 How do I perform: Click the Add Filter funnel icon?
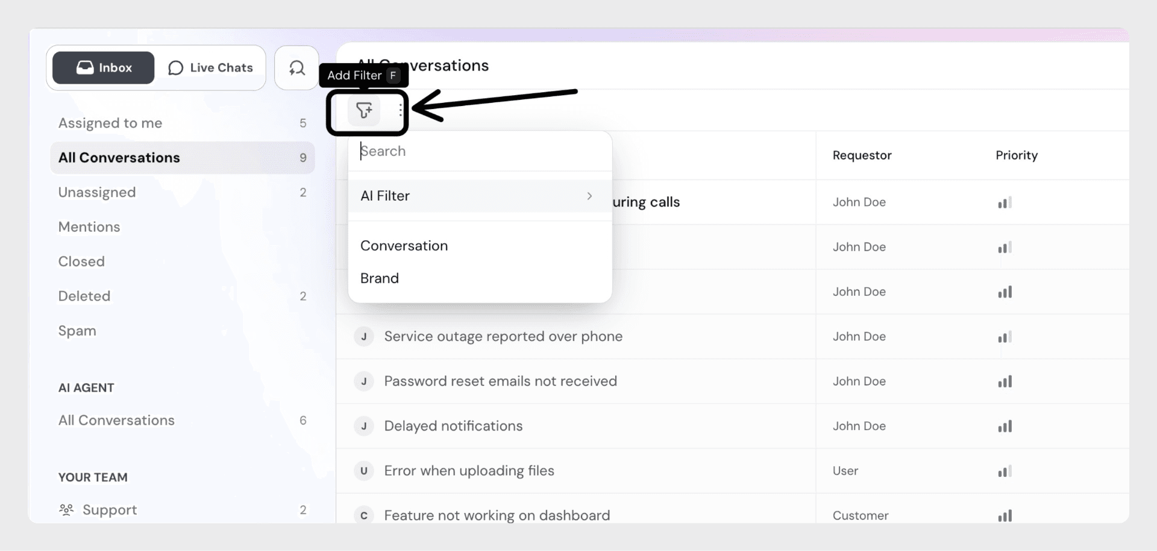point(364,110)
